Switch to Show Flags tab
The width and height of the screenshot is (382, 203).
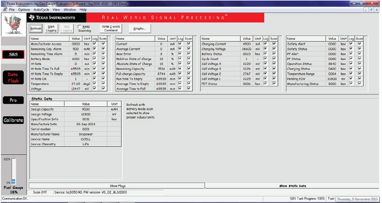click(117, 186)
